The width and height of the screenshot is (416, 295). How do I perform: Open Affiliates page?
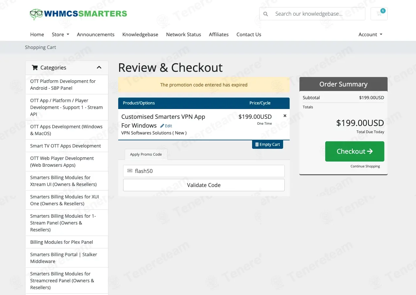tap(219, 34)
